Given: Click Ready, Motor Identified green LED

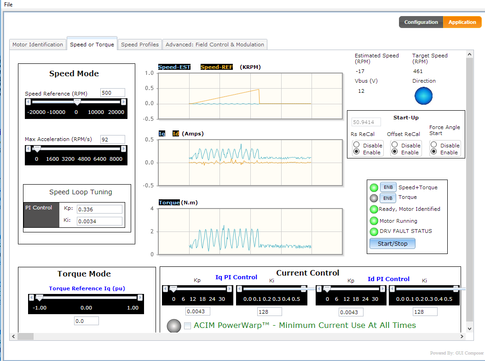Looking at the screenshot, I should pos(374,209).
